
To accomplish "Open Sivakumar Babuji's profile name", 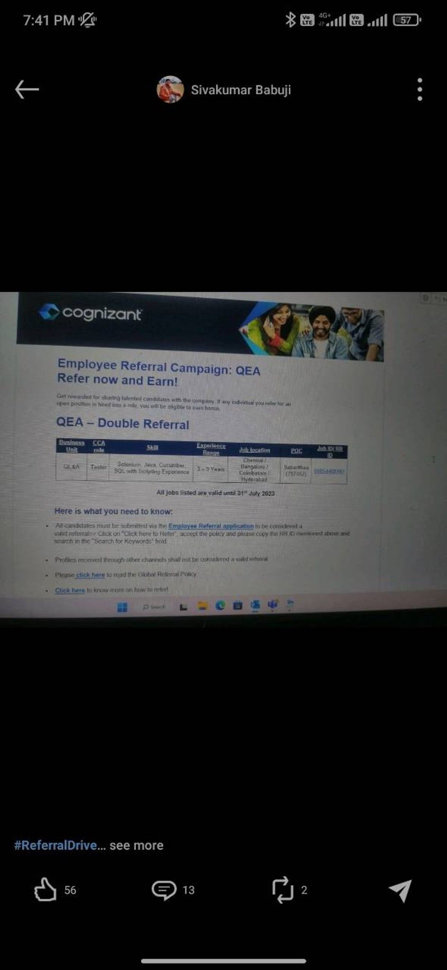I will click(241, 90).
